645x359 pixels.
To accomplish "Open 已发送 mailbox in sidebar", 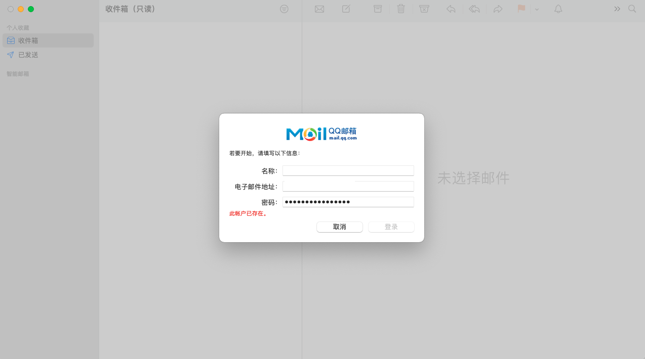I will tap(28, 55).
